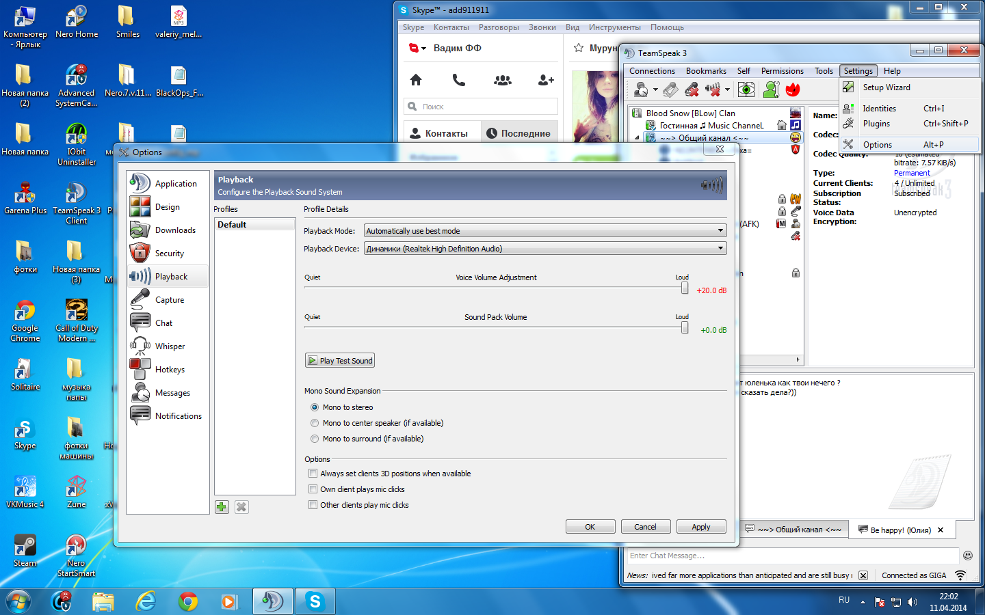Click the Apply button
Viewport: 985px width, 615px height.
coord(700,527)
